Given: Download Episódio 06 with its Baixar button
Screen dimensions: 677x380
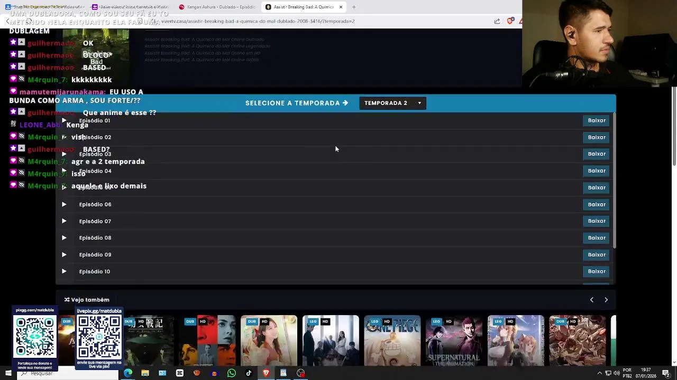Looking at the screenshot, I should coord(597,204).
